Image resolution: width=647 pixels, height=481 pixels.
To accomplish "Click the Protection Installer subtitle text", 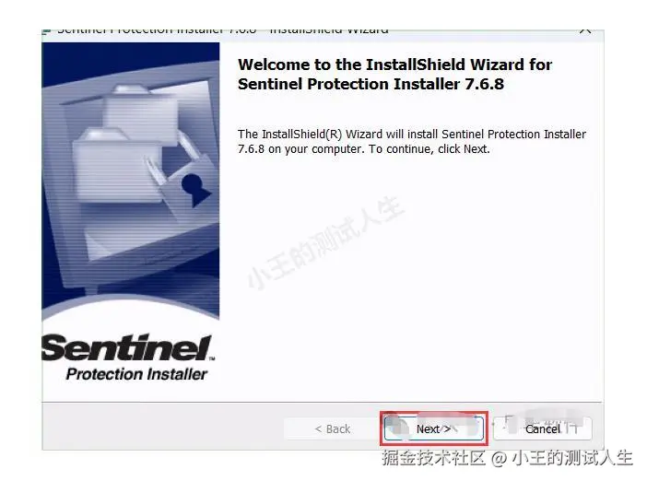I will coord(136,374).
